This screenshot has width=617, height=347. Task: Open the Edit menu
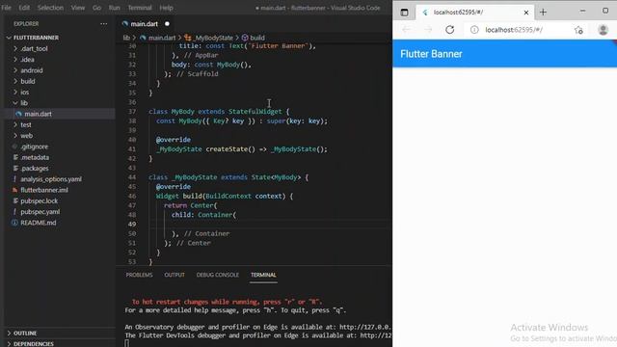pos(24,8)
